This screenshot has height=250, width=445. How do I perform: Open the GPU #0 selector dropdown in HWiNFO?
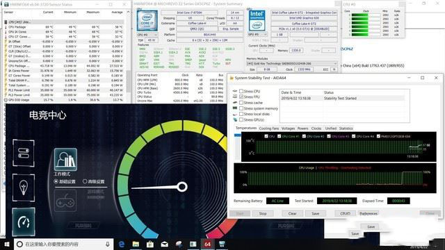(257, 34)
